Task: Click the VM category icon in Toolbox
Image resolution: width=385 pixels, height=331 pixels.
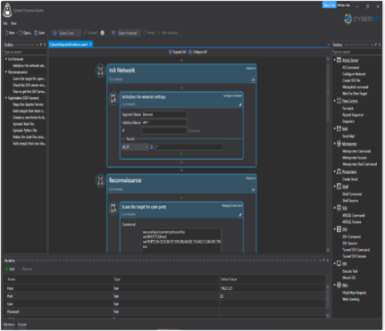Action: click(x=339, y=263)
